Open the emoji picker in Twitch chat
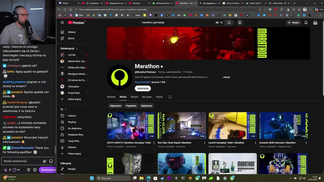Viewport: 324px width, 182px height. coord(51,161)
